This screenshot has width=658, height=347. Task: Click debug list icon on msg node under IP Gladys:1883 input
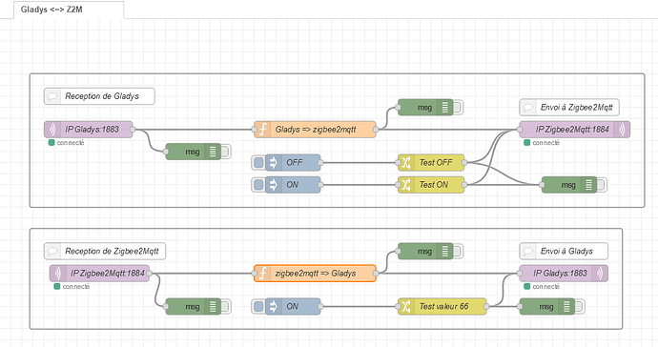213,152
